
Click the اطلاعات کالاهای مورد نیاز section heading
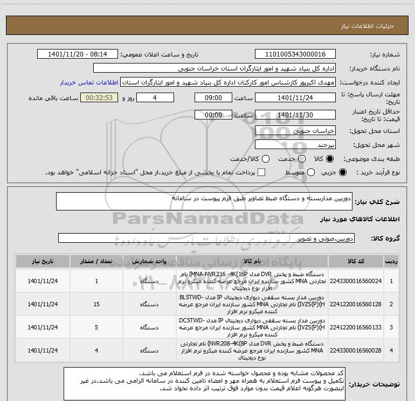coord(359,220)
